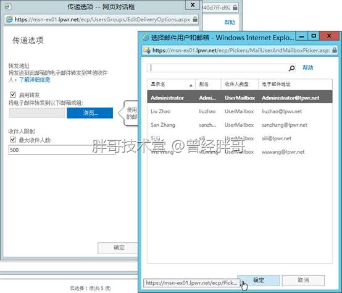
Task: Click the certificate page icon in picker URL bar
Action: pos(147,51)
